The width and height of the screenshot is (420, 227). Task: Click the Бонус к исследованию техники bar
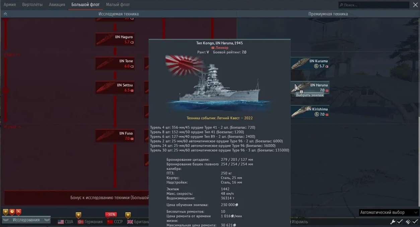coord(76,198)
